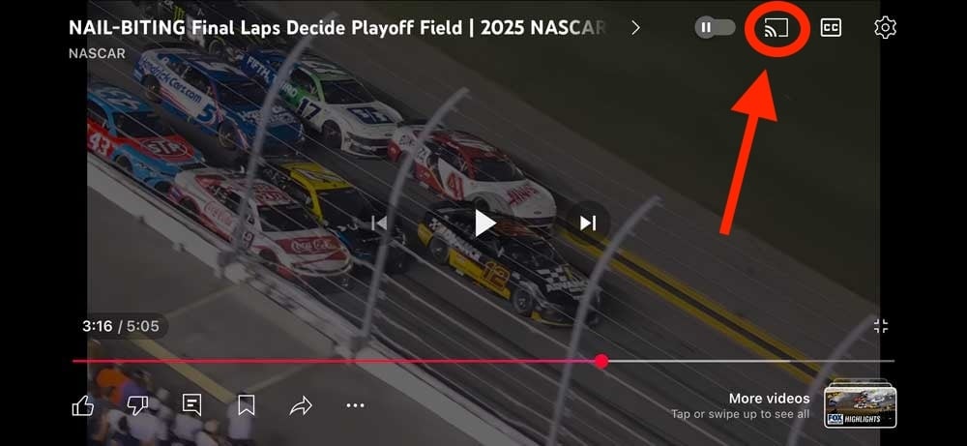Like the video with thumbs up

click(x=83, y=405)
